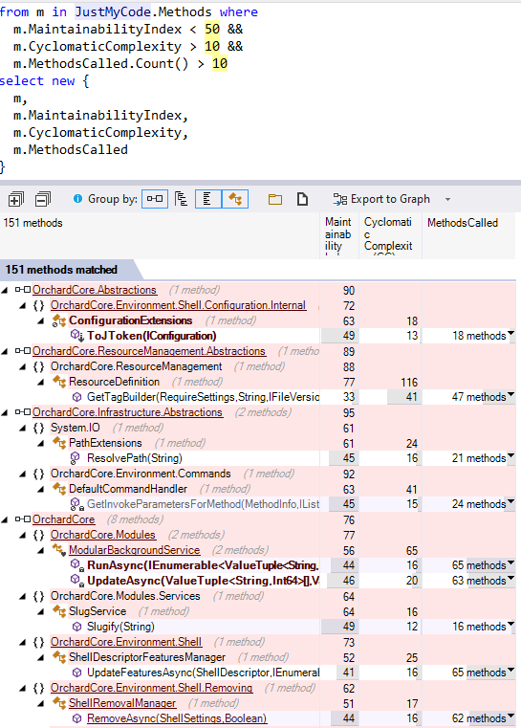
Task: Collapse the OrchardCore.Abstractions assembly node
Action: (5, 290)
